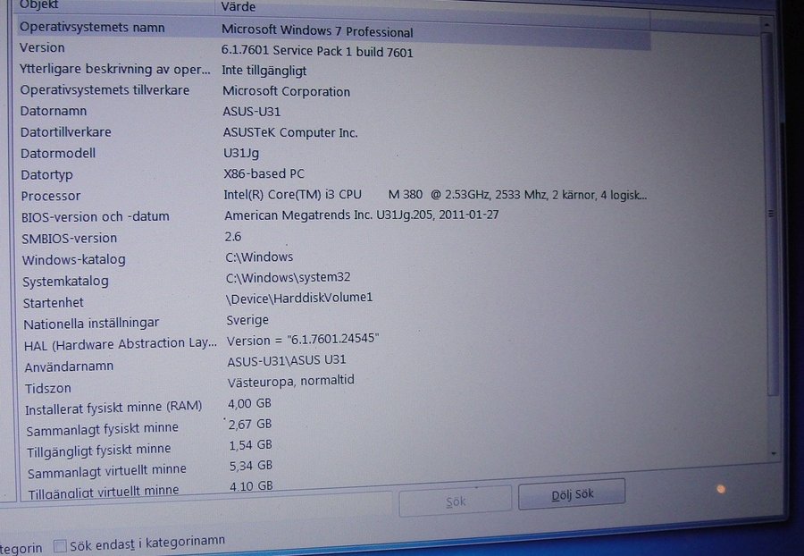Click the Värde column header
The image size is (804, 556).
[239, 6]
